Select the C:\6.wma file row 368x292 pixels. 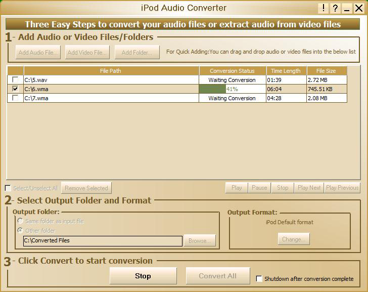coord(177,89)
